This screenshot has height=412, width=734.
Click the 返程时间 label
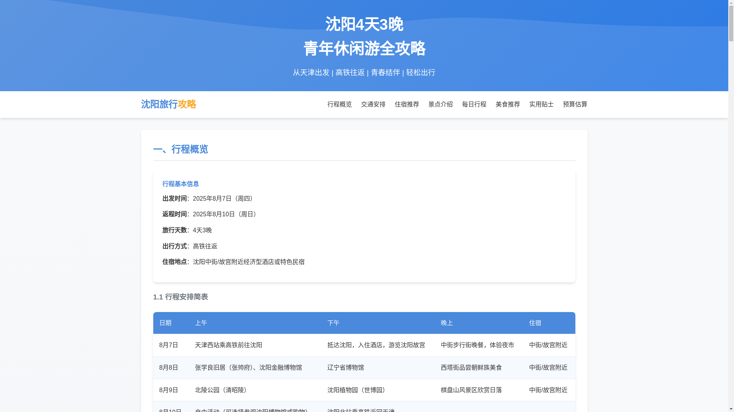(x=175, y=214)
